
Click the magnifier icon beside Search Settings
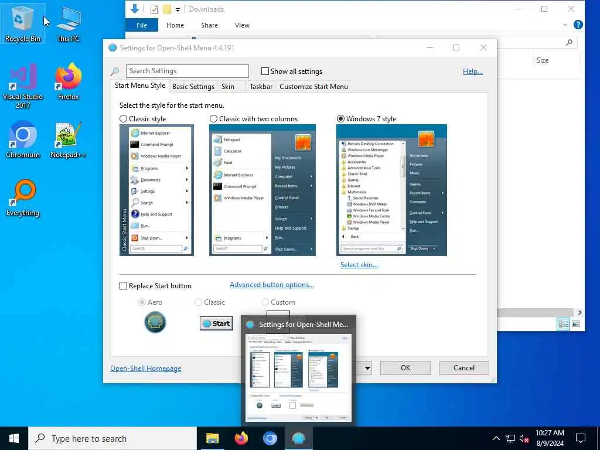(x=115, y=71)
